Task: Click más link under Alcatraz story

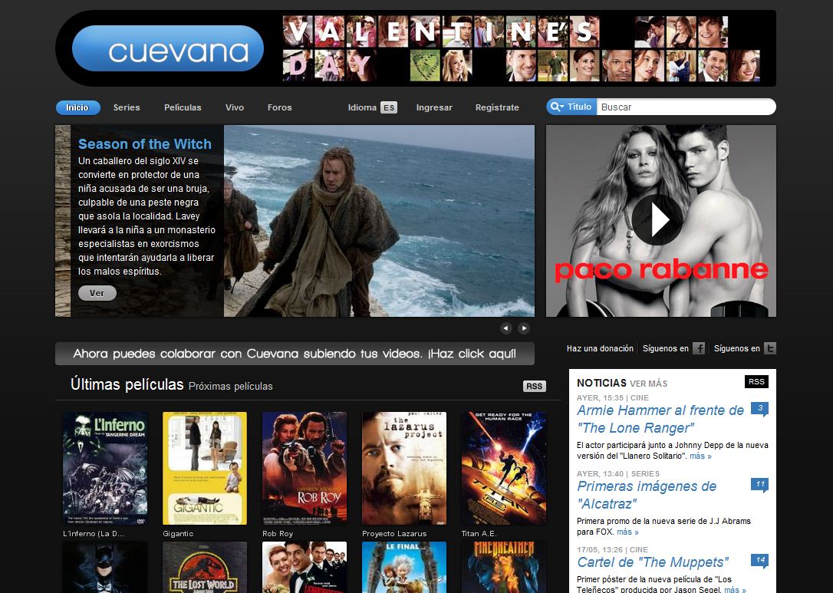Action: coord(627,532)
